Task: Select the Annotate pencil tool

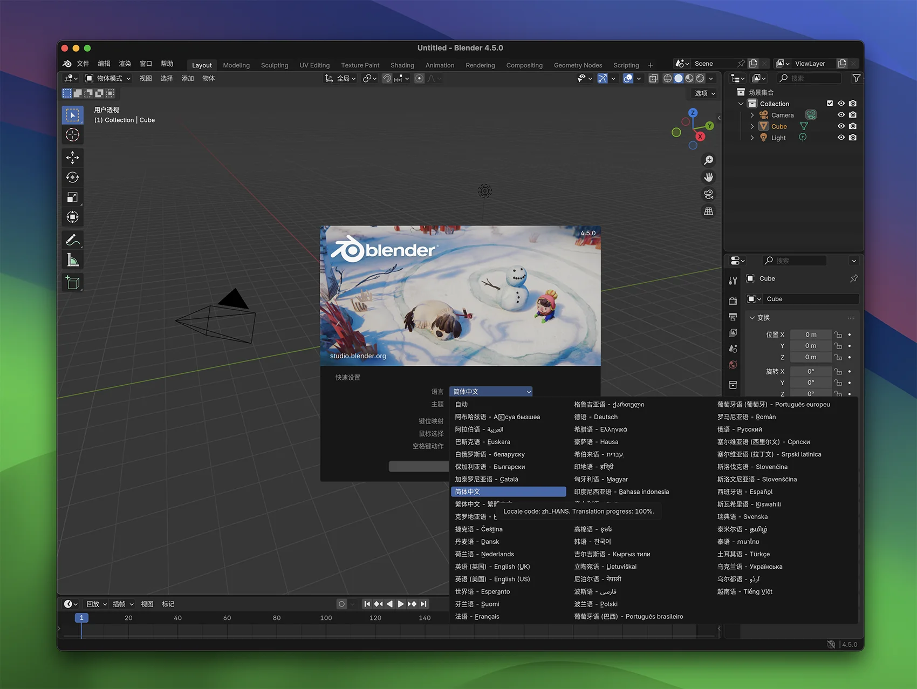Action: (72, 240)
